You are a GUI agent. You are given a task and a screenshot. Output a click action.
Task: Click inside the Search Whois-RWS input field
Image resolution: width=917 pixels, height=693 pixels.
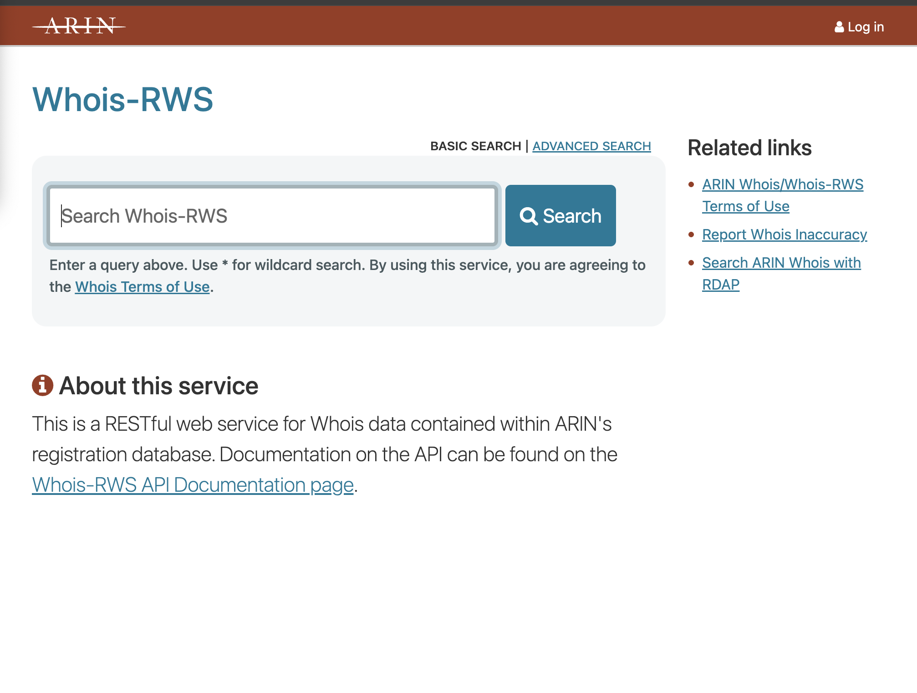click(x=273, y=215)
